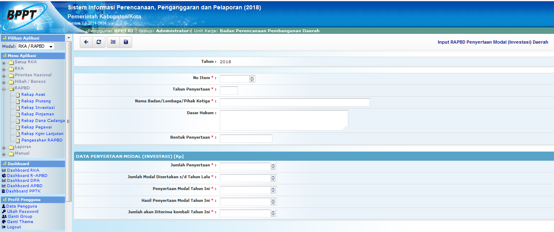Image resolution: width=554 pixels, height=232 pixels.
Task: Click the refresh icon in toolbar
Action: tap(99, 42)
